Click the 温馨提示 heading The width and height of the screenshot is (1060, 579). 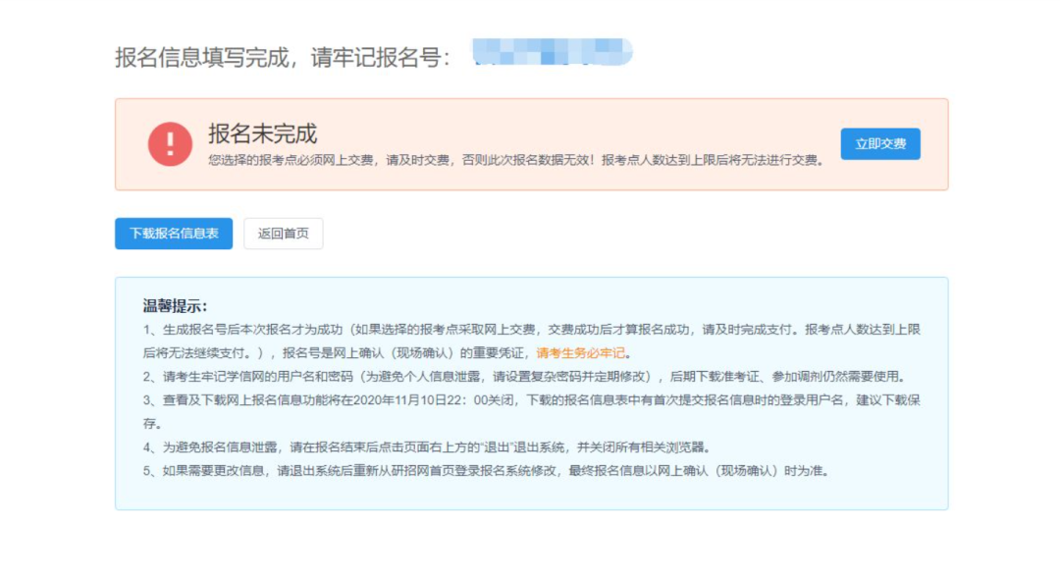pos(176,305)
